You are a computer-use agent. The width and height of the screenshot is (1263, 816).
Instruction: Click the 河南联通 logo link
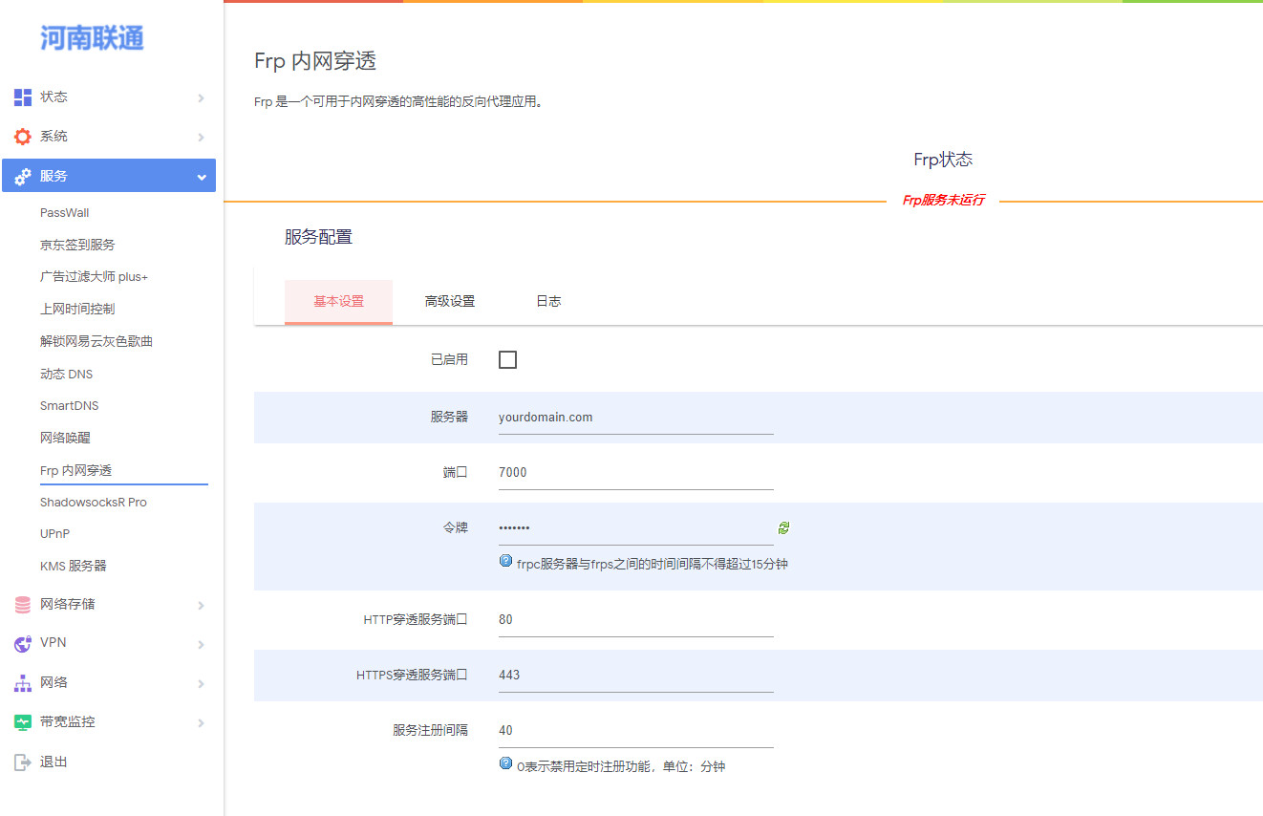93,38
